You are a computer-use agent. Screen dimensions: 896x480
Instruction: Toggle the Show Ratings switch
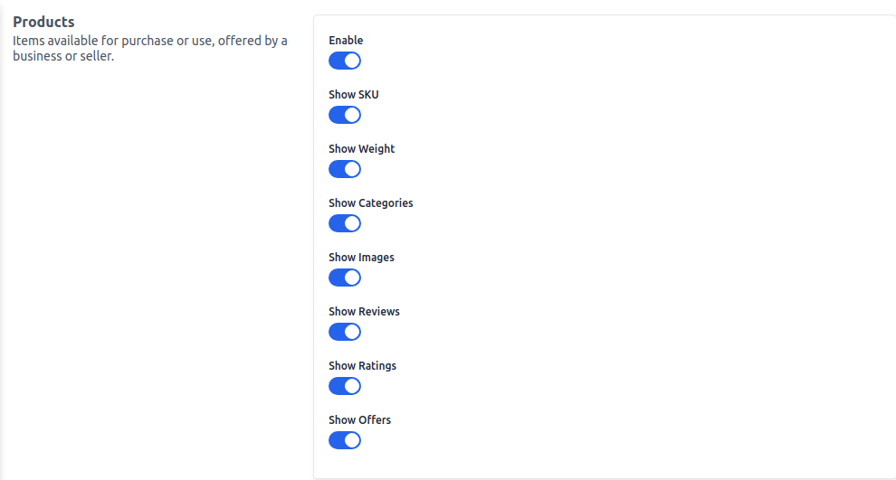pos(344,386)
